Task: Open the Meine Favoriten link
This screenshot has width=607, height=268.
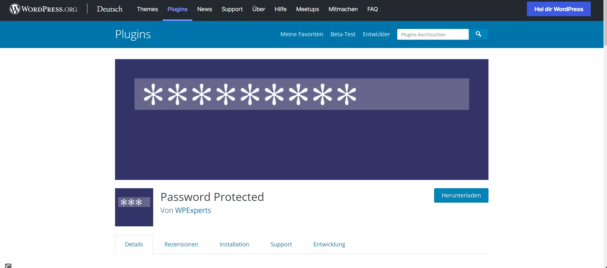Action: click(302, 34)
